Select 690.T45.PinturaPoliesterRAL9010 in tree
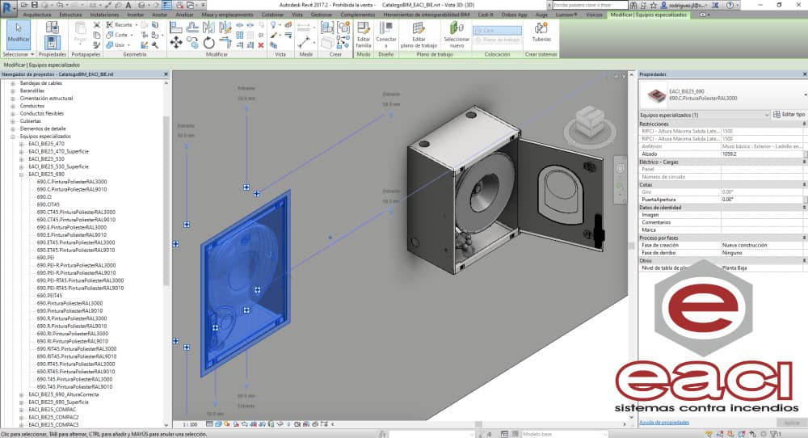 tap(74, 387)
